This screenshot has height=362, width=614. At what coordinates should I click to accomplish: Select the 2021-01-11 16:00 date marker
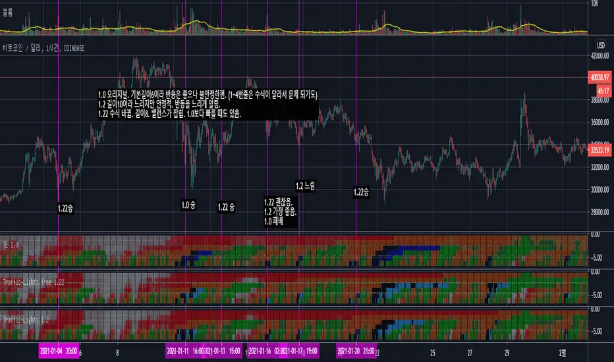click(186, 351)
